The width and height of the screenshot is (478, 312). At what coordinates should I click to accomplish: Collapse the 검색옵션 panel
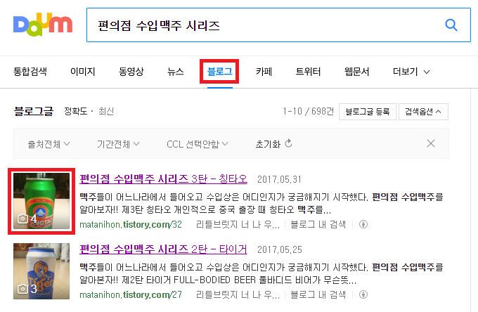(x=423, y=112)
